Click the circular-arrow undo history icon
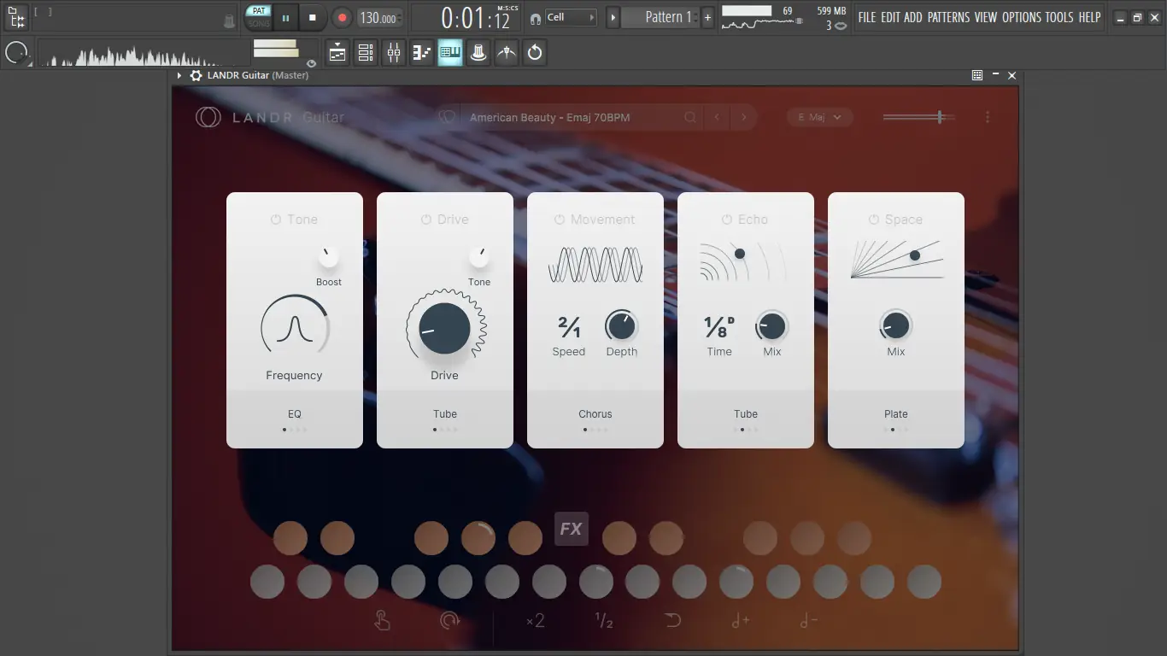Screen dimensions: 1167x656 535,53
